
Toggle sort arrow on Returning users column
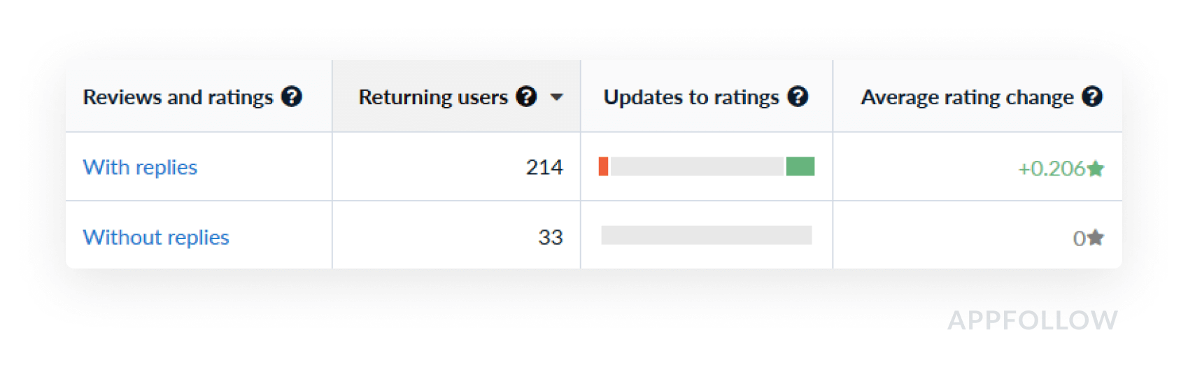pos(557,97)
